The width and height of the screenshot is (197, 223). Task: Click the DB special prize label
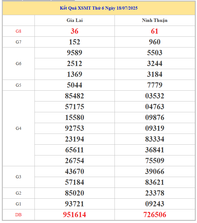click(x=18, y=215)
